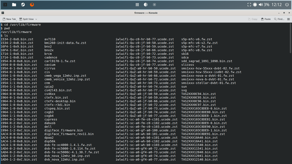292x164 pixels.
Task: Click sms1xxx-hcw-55xxx-isdbt-02.fw.zst file
Action: coord(211,72)
